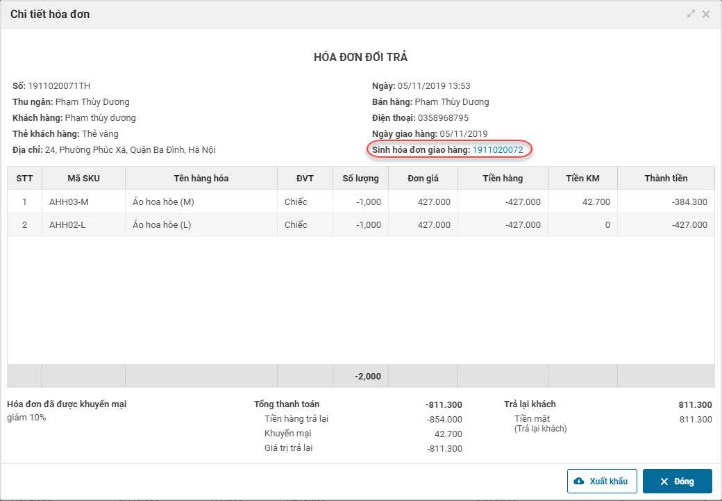Click the Tiền hàng column header
Screen dimensions: 722x501
tap(503, 179)
